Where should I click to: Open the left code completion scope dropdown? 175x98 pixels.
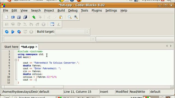[49, 39]
